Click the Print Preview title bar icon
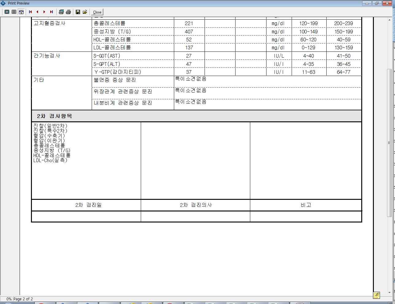 tap(3, 3)
